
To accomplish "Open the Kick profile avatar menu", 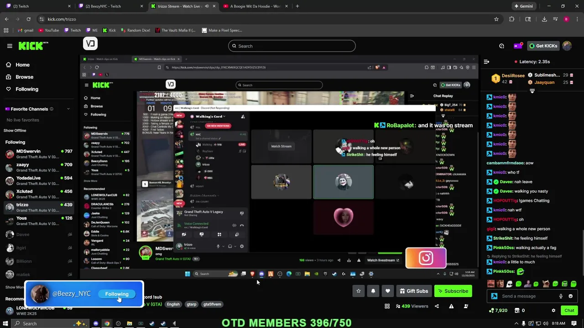I will (567, 46).
